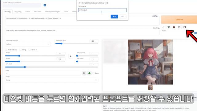Swap width and height with arrows button
This screenshot has width=197, height=111.
[x=70, y=56]
